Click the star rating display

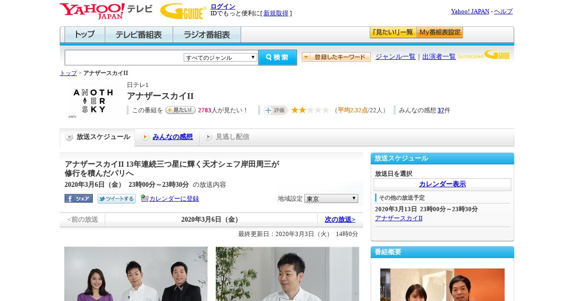[x=310, y=110]
